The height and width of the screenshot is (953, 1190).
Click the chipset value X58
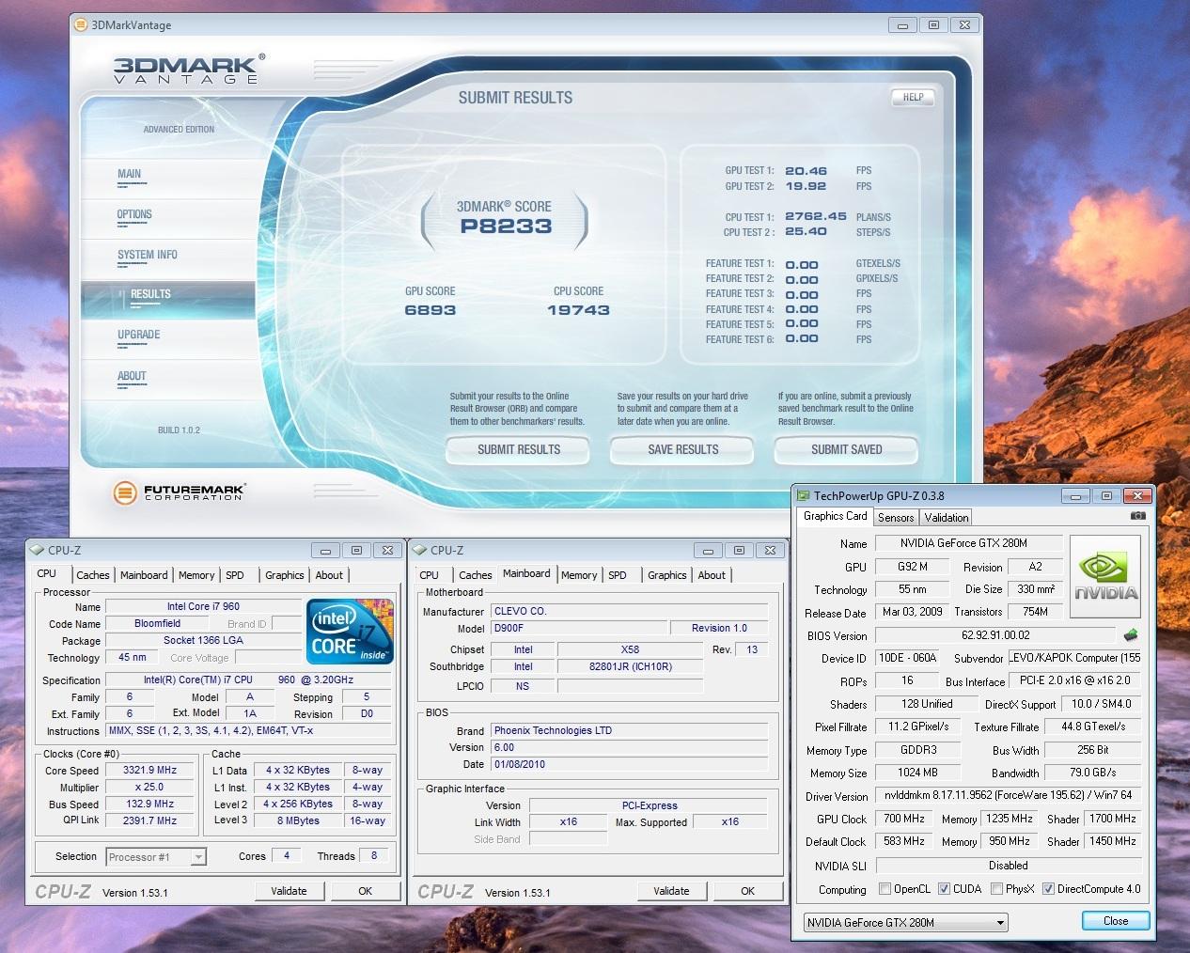(x=630, y=649)
